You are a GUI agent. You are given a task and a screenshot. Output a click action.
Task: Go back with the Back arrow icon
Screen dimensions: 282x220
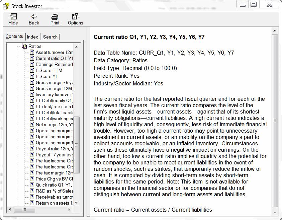34,17
